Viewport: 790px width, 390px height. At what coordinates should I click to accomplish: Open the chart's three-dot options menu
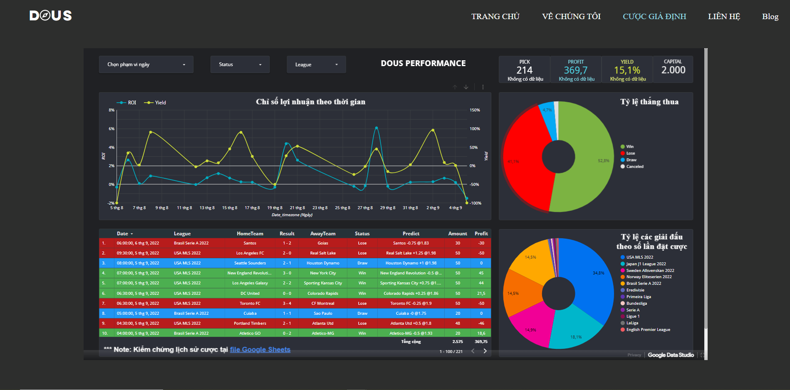483,87
